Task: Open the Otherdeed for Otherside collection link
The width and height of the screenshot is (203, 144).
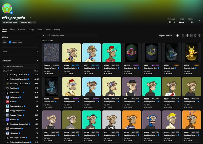Action: (x=20, y=142)
